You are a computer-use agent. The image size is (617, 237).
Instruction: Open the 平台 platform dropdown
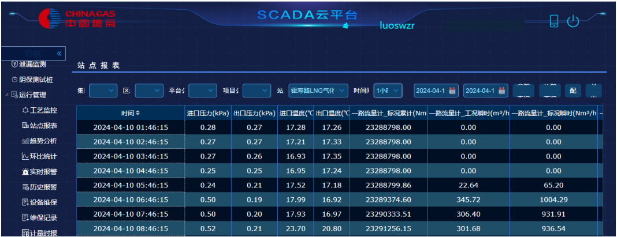[202, 91]
